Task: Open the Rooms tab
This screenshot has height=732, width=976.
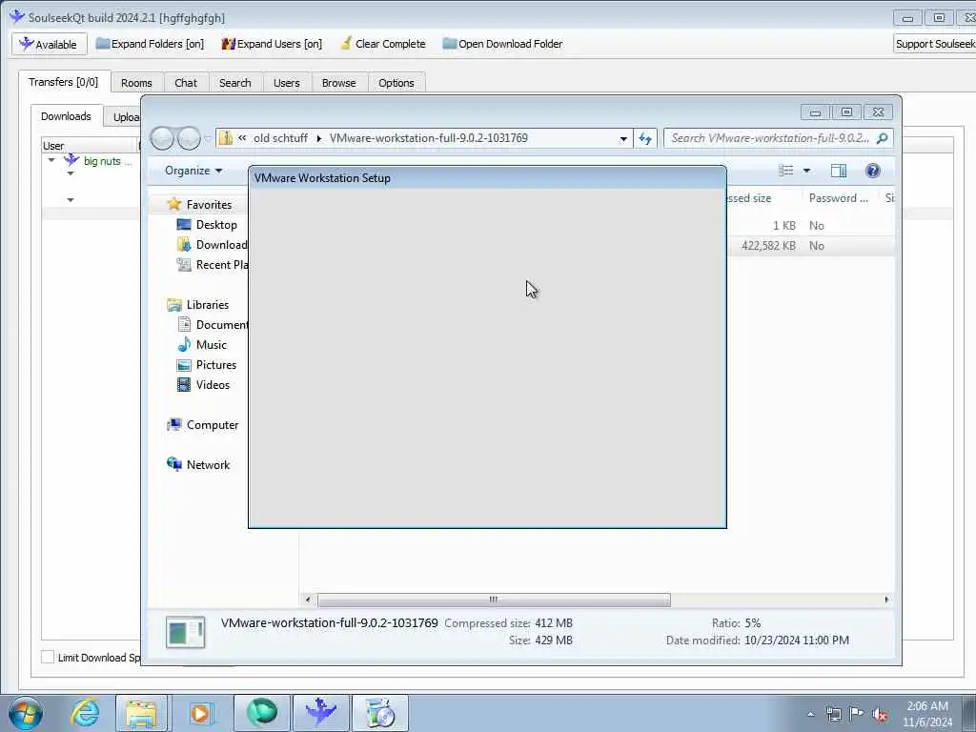Action: coord(136,83)
